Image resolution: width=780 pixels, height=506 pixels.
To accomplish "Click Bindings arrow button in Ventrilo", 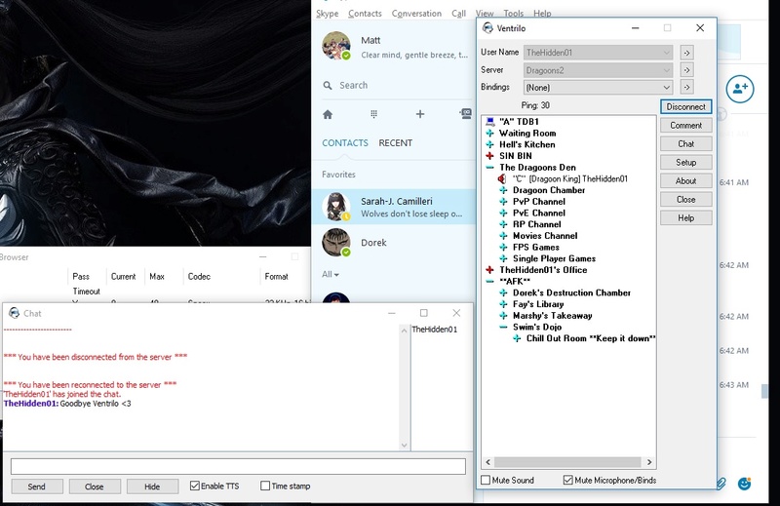I will click(x=686, y=87).
